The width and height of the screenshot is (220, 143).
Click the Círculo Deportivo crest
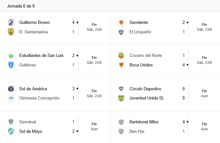(121, 89)
